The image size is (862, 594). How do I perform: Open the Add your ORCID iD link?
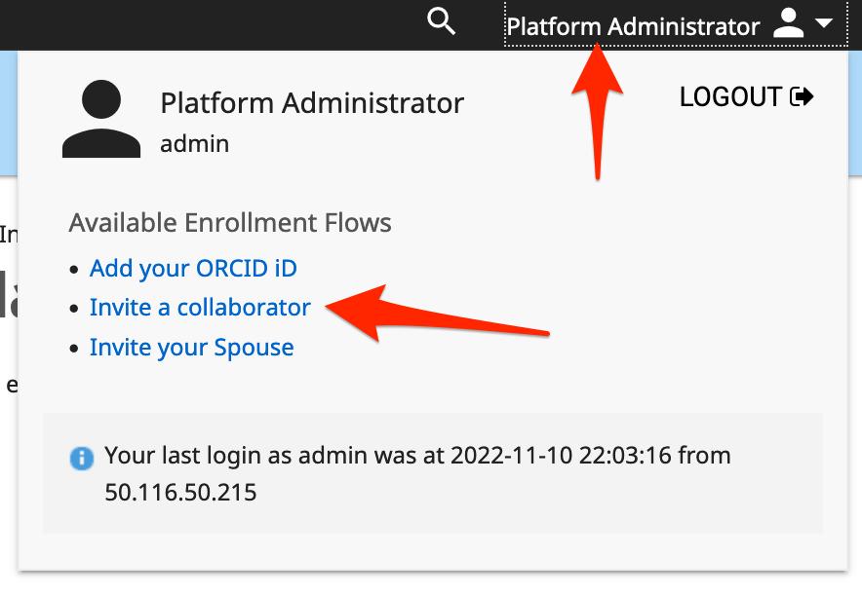click(193, 269)
